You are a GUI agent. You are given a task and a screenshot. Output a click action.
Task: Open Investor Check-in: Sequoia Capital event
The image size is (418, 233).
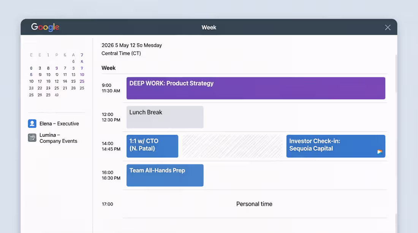(336, 146)
